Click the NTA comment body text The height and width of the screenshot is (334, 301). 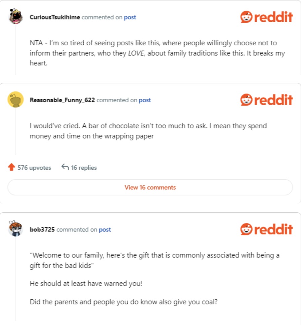point(157,53)
